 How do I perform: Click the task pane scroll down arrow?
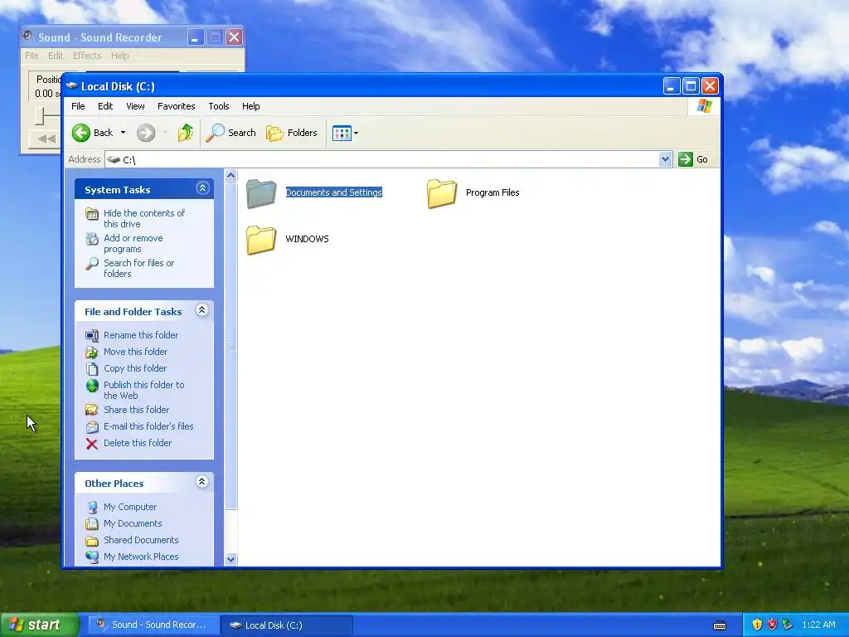pyautogui.click(x=230, y=560)
